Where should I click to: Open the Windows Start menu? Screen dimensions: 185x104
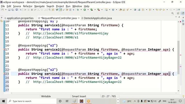3,101
